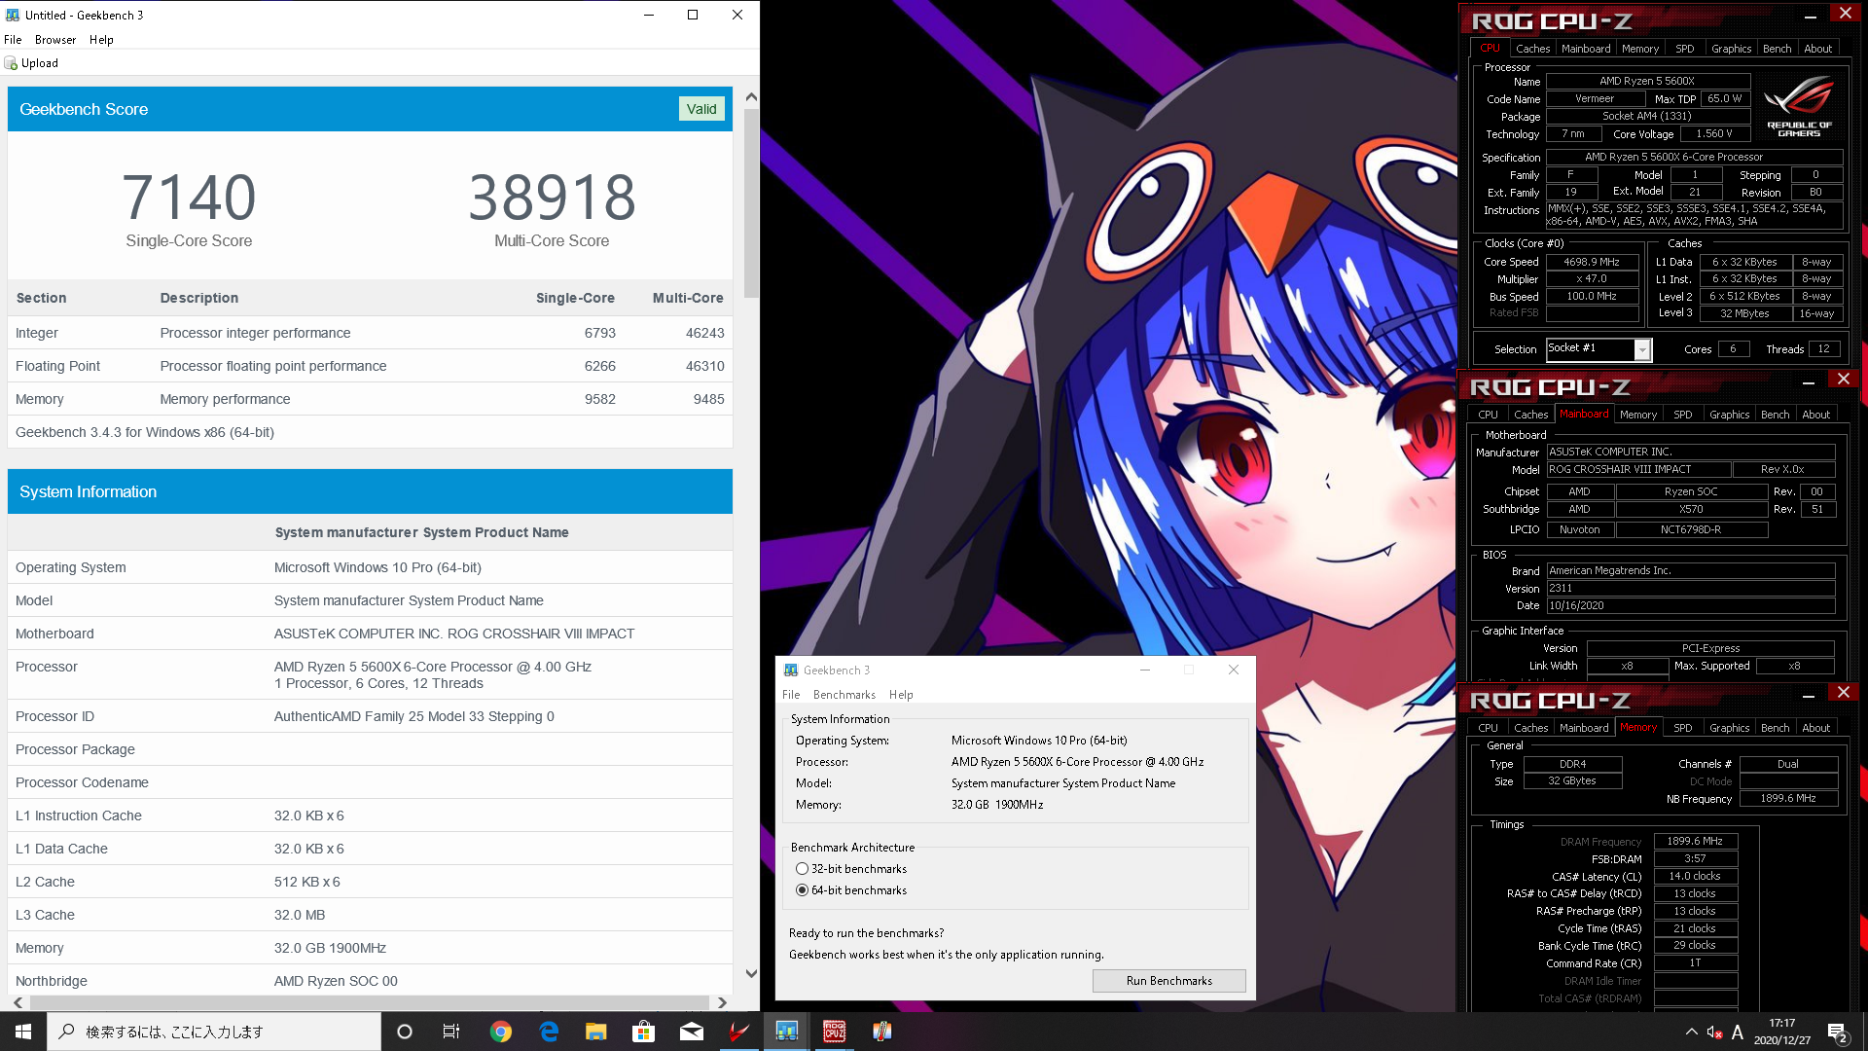Image resolution: width=1868 pixels, height=1051 pixels.
Task: Click scroll right arrow in Geekbench results
Action: pos(722,1002)
